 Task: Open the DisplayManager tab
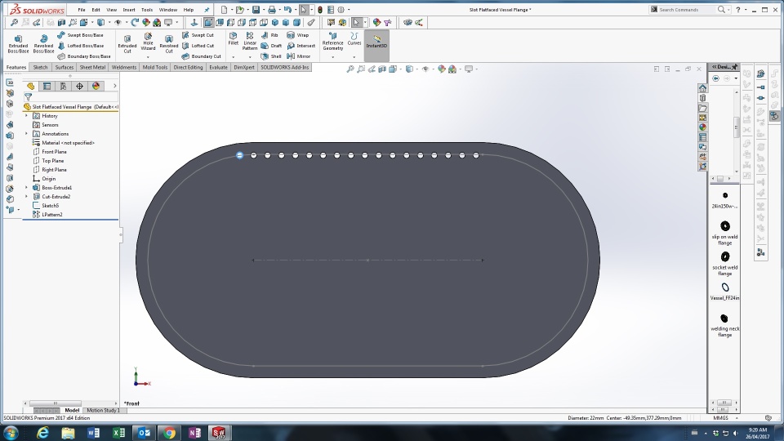click(96, 86)
